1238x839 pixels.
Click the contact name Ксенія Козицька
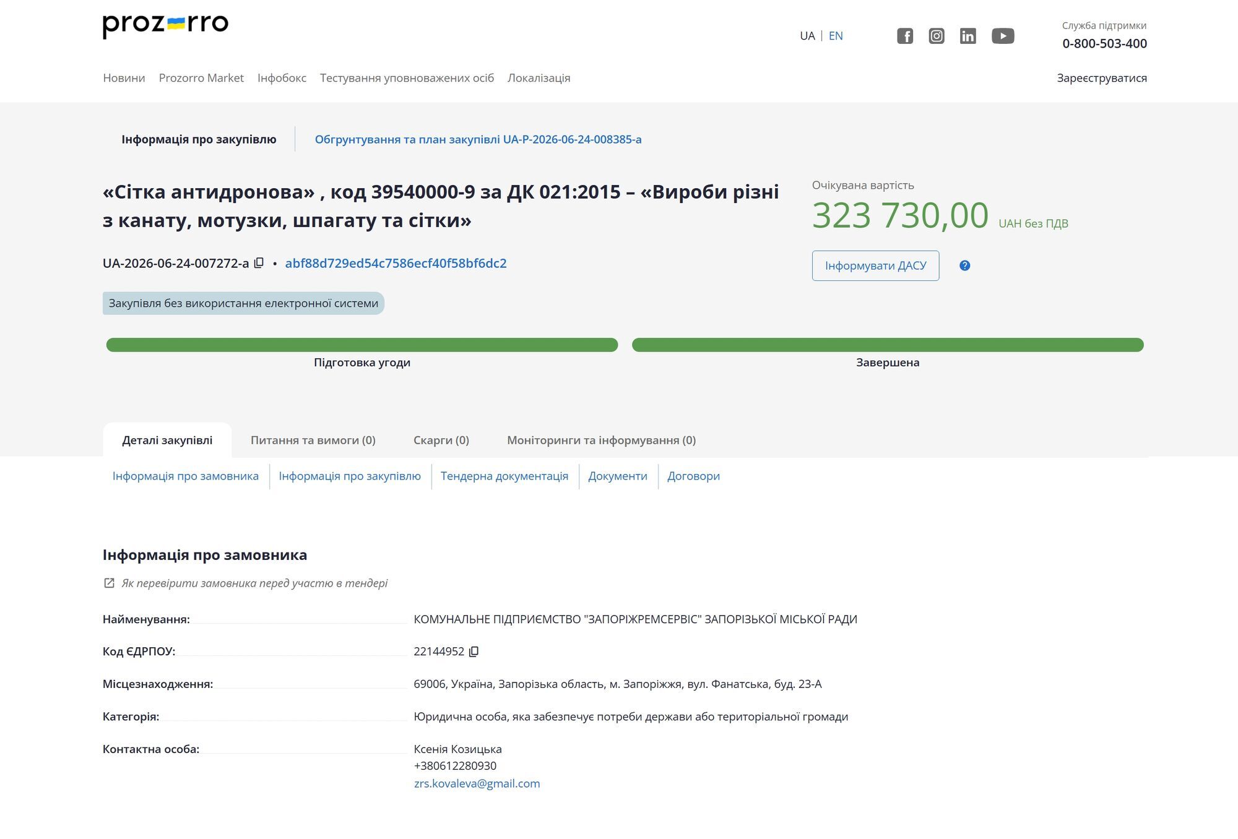(457, 749)
